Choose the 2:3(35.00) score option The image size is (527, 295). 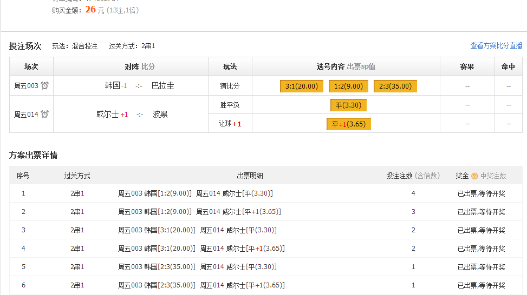pos(395,86)
